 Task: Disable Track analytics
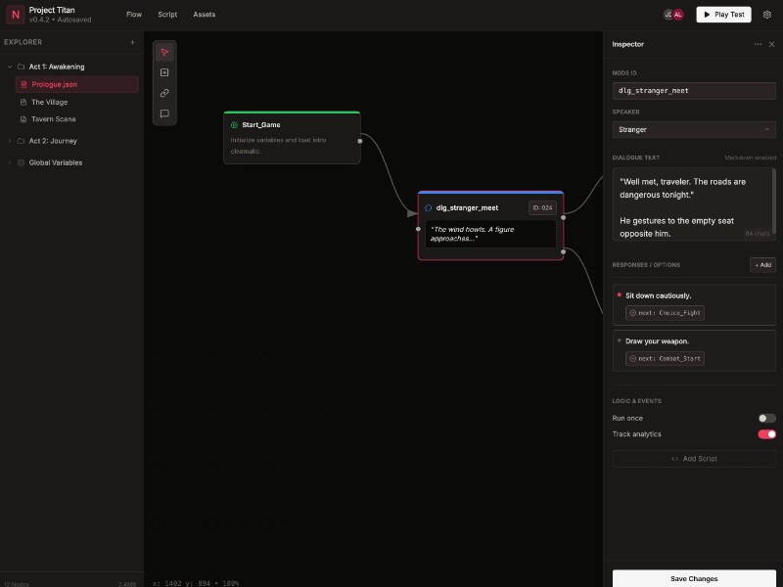coord(765,433)
